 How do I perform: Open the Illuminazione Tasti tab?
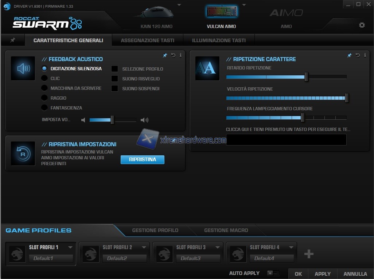(219, 40)
